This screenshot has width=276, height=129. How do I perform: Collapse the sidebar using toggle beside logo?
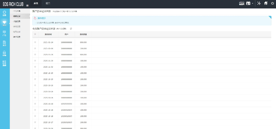(x=27, y=5)
